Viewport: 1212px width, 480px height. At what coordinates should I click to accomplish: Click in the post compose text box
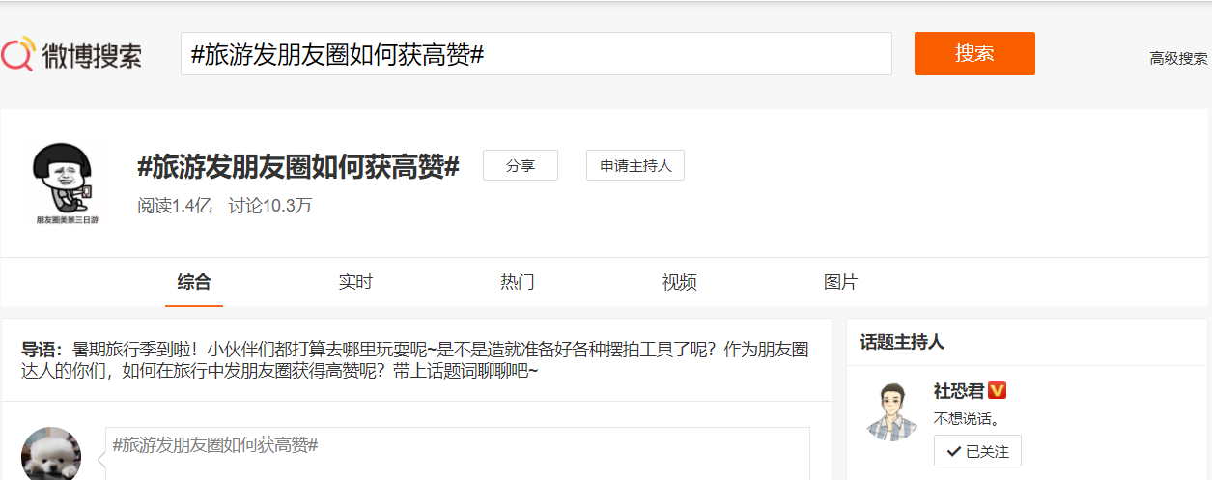tap(457, 454)
